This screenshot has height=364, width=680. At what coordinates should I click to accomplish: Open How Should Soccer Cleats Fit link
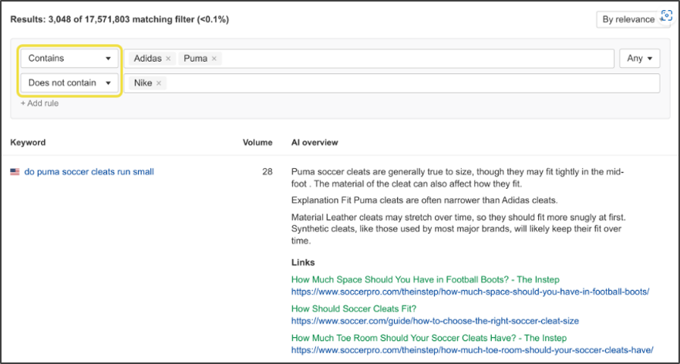354,309
